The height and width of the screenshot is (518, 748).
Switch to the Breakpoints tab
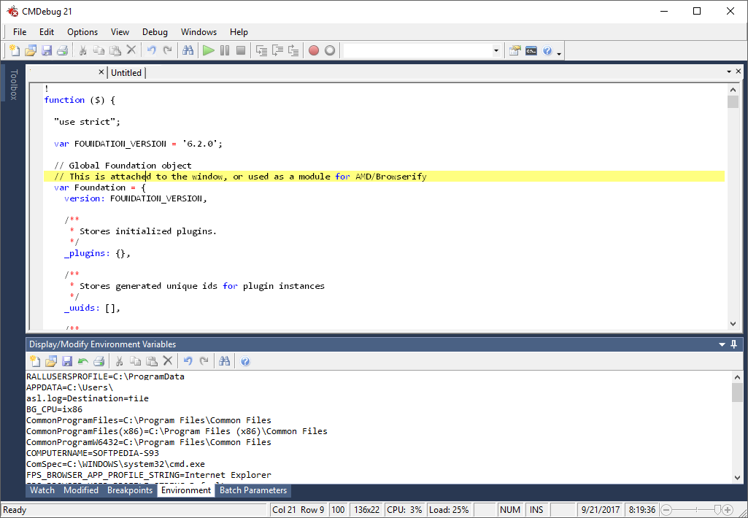[x=130, y=490]
